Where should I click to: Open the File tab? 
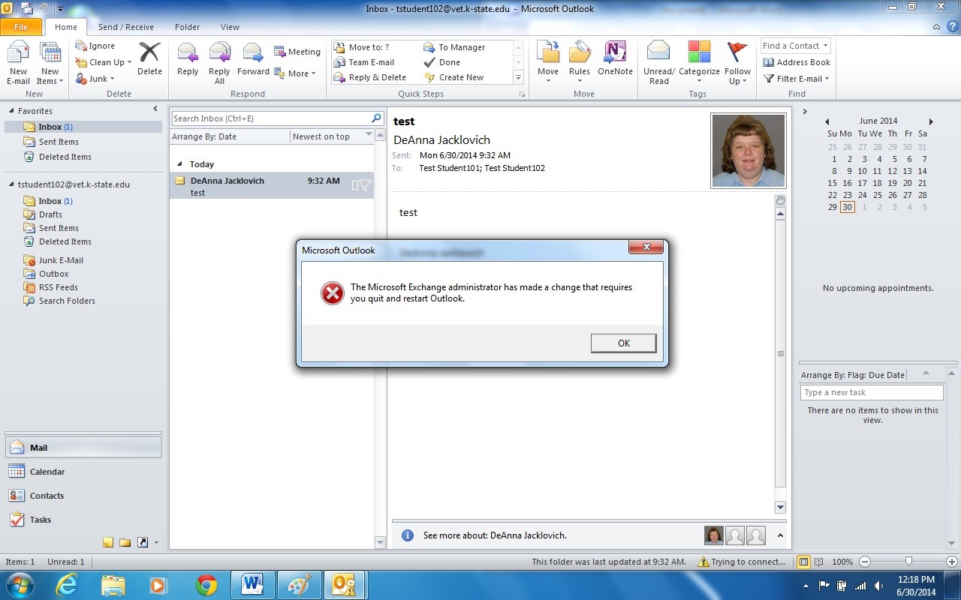pos(21,27)
